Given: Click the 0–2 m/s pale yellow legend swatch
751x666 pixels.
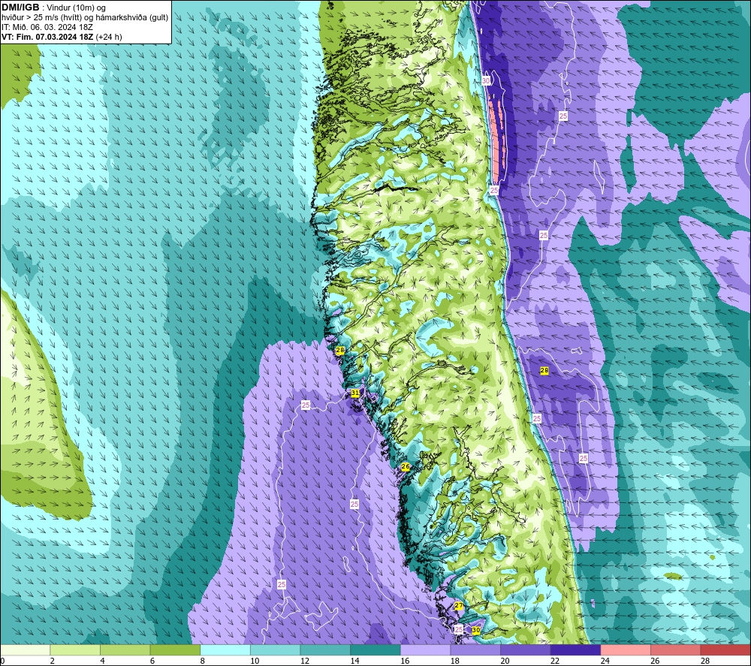Looking at the screenshot, I should [x=25, y=650].
